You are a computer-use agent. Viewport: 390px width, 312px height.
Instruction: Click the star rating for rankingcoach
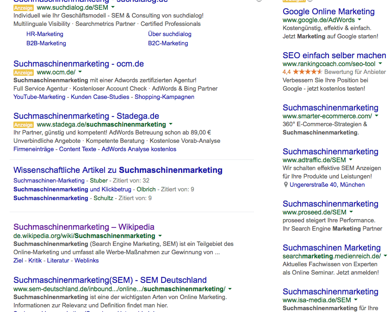pos(308,72)
